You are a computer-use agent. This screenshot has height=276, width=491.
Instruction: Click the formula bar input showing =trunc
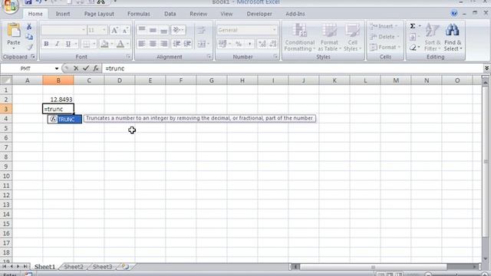pos(293,68)
